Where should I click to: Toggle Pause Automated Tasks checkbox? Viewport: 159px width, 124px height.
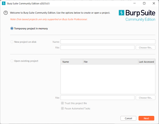point(62,108)
